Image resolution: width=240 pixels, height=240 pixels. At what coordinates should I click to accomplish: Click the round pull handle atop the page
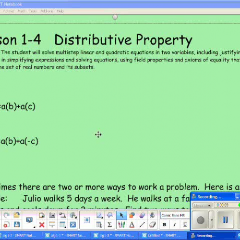point(115,17)
